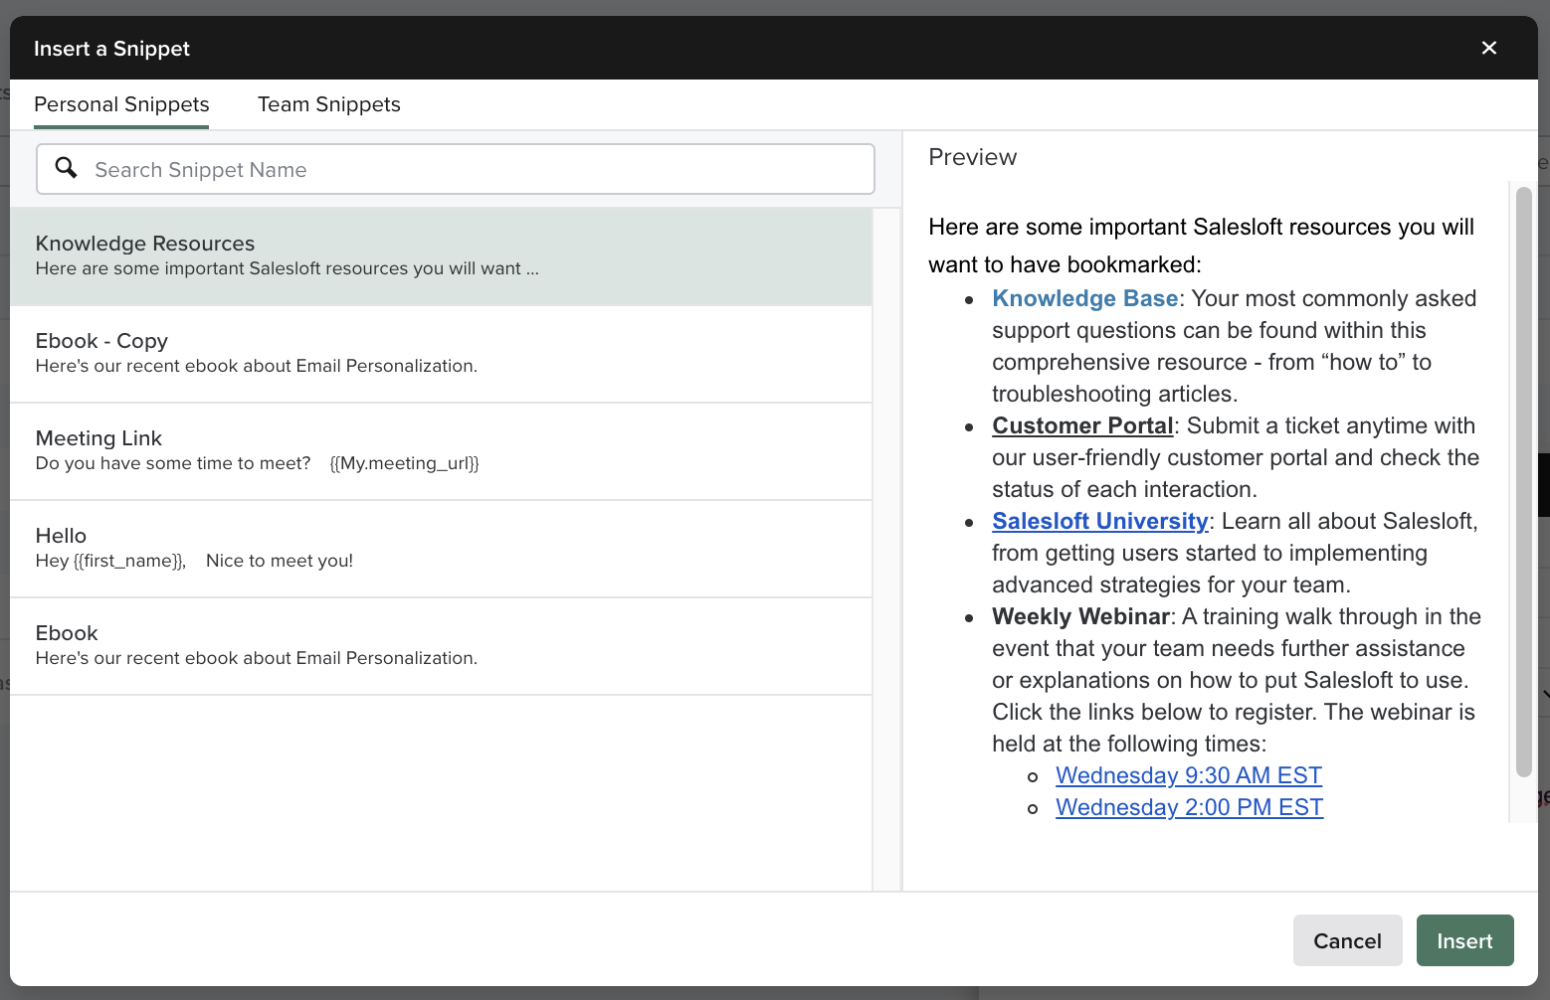Click the snippet list scrollbar track
This screenshot has width=1550, height=1000.
[886, 547]
